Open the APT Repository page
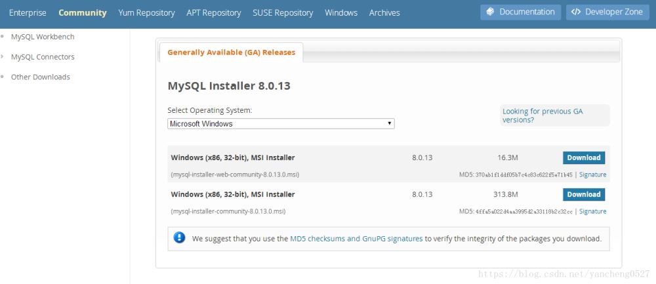The image size is (656, 284). (x=213, y=12)
